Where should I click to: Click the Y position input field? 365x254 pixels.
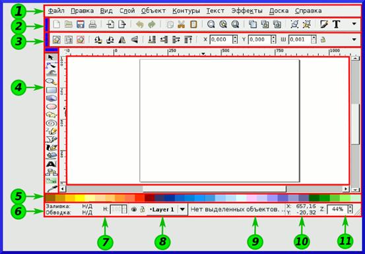pos(259,39)
